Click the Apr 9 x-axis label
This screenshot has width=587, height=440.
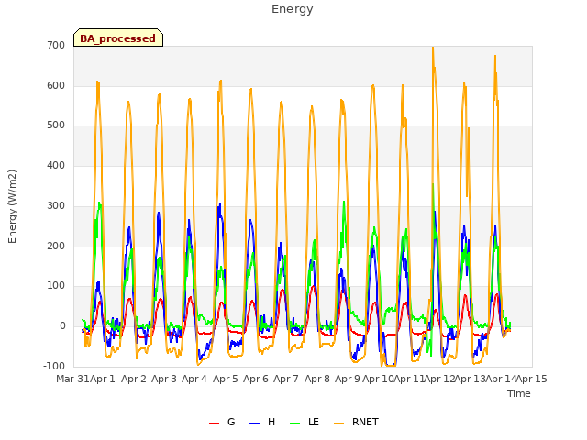(348, 379)
